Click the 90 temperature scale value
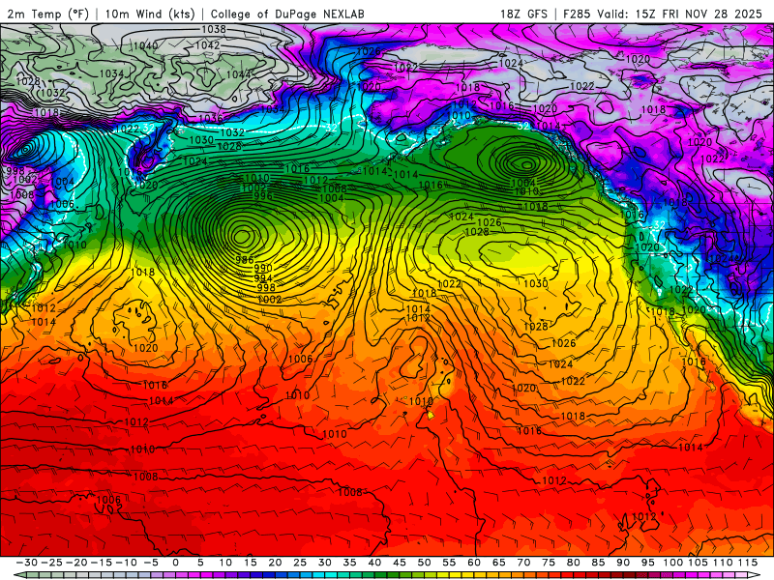The height and width of the screenshot is (580, 774). (623, 563)
